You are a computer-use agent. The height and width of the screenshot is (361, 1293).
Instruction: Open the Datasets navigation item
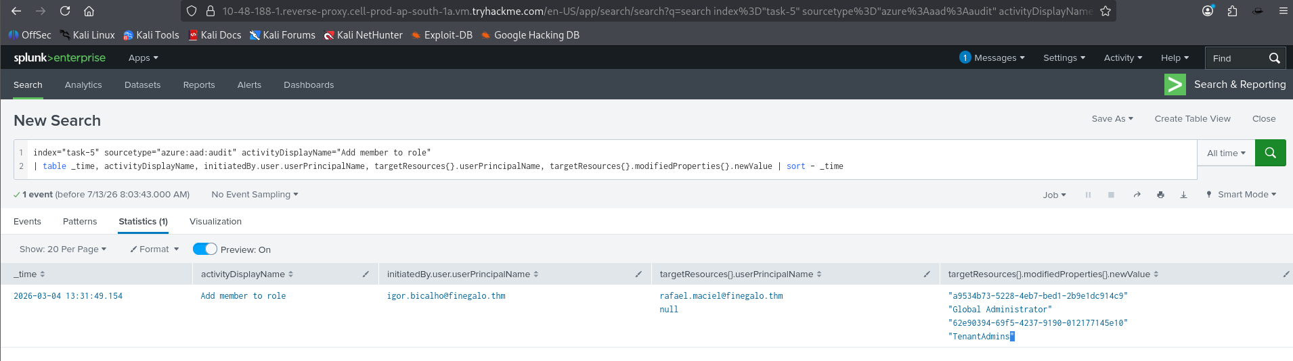(143, 85)
